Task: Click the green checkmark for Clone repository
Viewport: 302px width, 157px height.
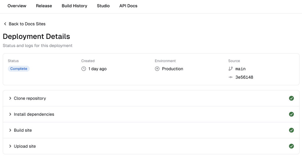Action: 291,98
